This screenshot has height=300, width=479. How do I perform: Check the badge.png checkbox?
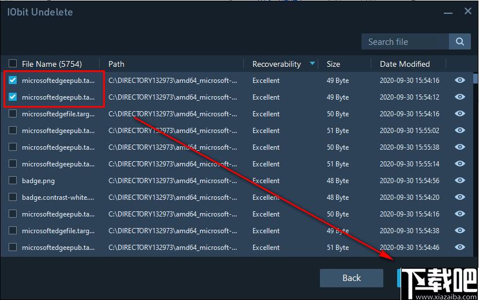[13, 180]
